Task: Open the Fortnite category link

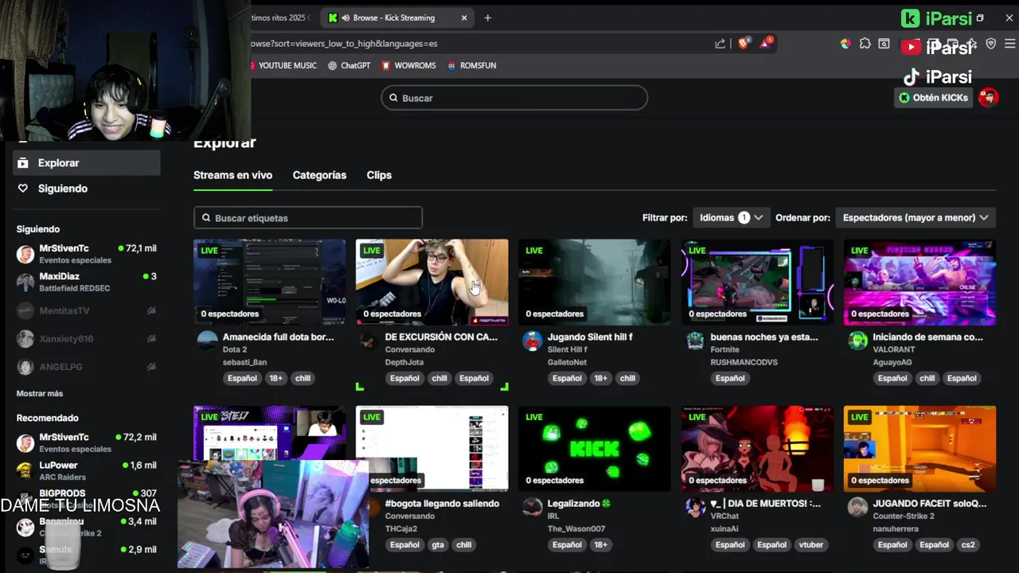Action: [724, 349]
